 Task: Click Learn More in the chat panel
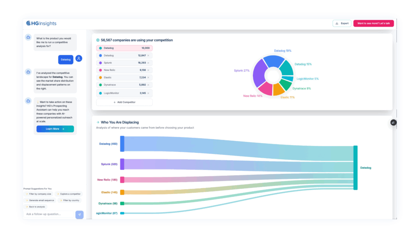pos(55,129)
